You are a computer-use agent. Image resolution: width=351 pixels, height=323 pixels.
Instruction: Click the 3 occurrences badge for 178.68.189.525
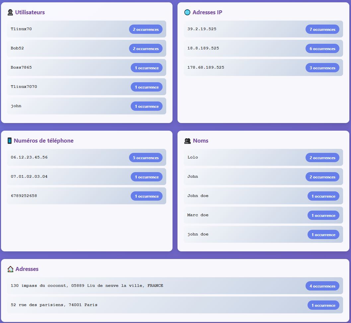click(x=322, y=68)
